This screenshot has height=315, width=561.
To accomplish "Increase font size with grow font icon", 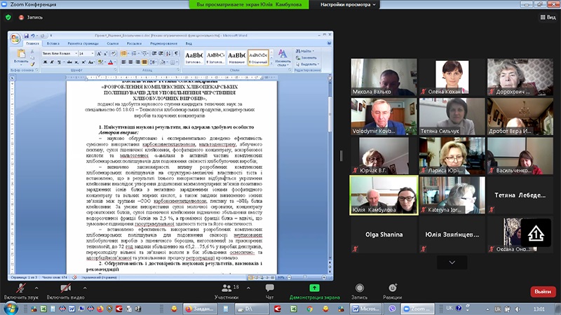I will click(x=99, y=54).
